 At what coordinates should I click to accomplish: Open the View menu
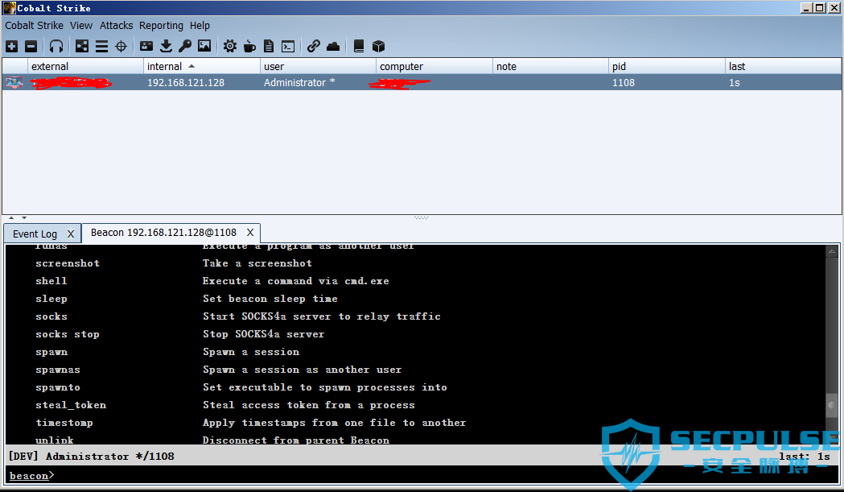(81, 25)
